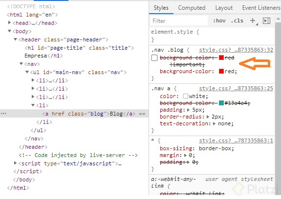This screenshot has width=281, height=199.
Task: Select the closing </li> tag
Action: pos(44,122)
